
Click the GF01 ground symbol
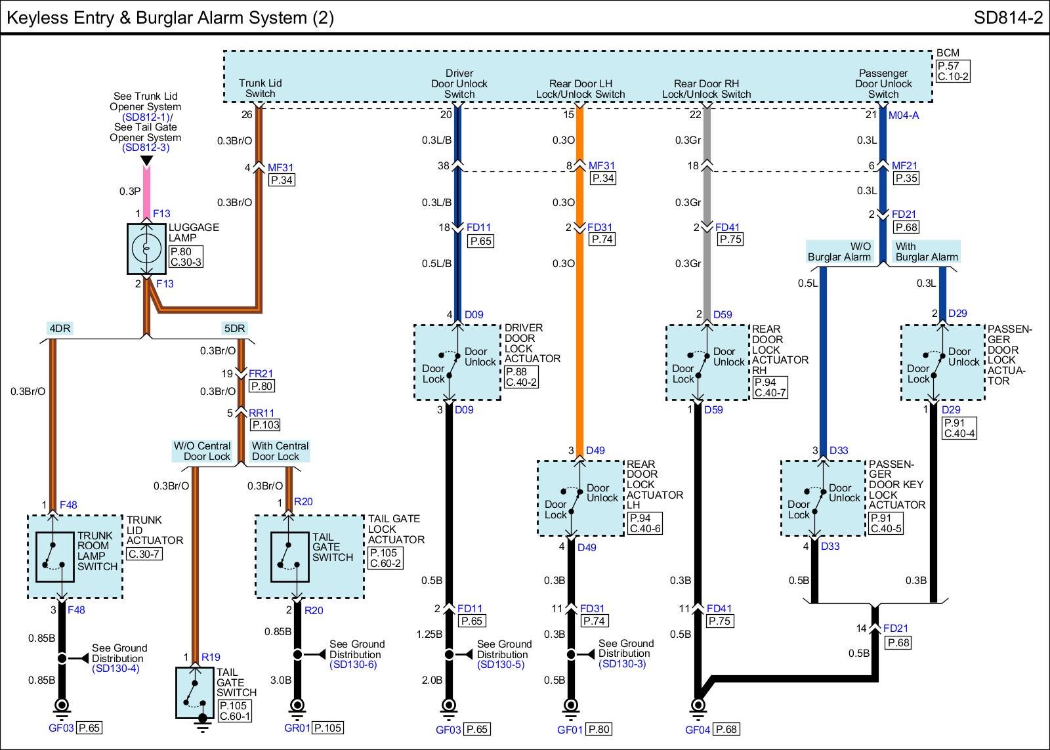click(x=571, y=707)
